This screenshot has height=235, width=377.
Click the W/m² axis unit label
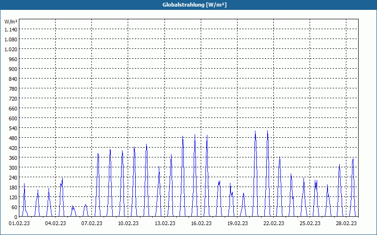pos(11,22)
